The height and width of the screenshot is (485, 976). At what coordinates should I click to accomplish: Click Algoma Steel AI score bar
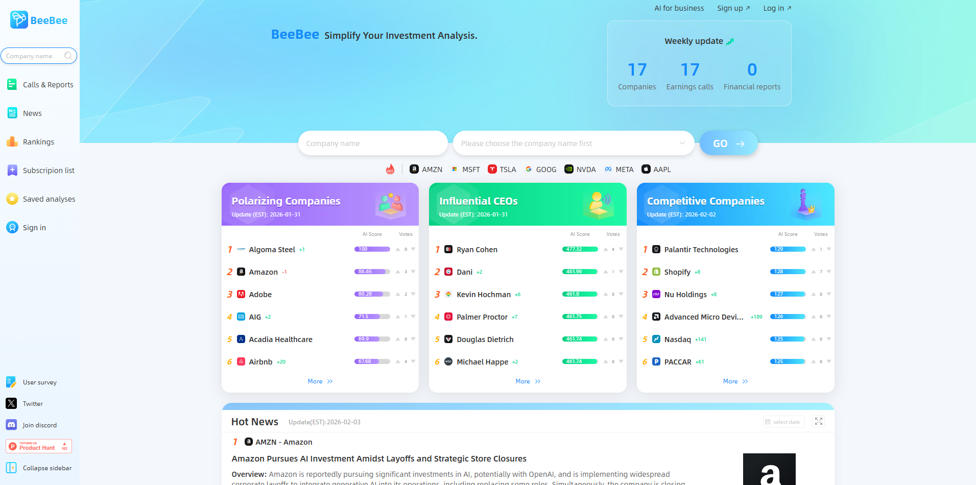click(372, 249)
